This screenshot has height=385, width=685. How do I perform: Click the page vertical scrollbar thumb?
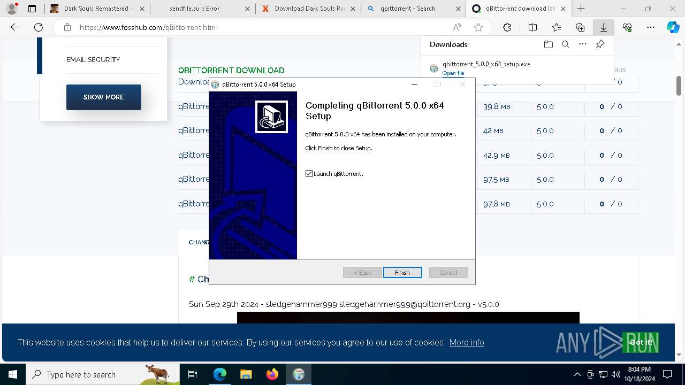(x=679, y=86)
